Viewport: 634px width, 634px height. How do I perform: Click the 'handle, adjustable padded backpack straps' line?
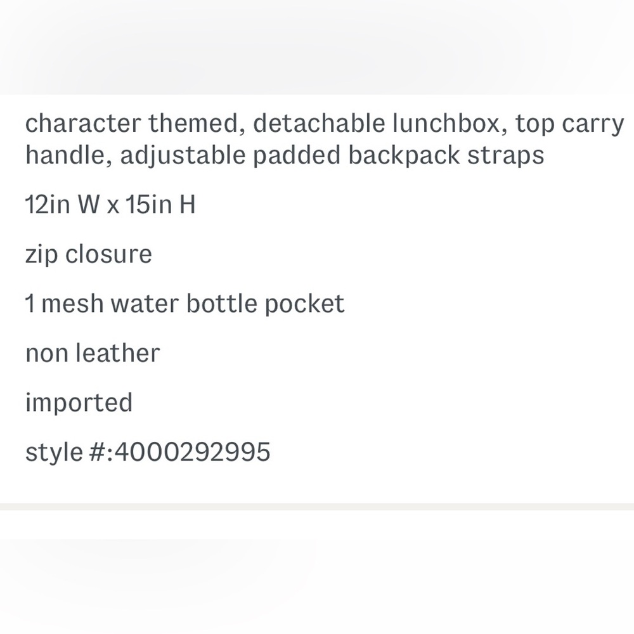(x=285, y=155)
